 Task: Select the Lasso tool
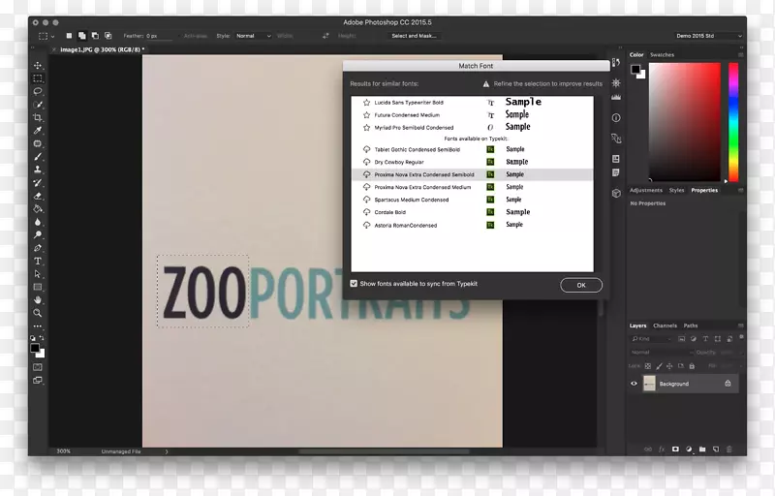pos(38,91)
